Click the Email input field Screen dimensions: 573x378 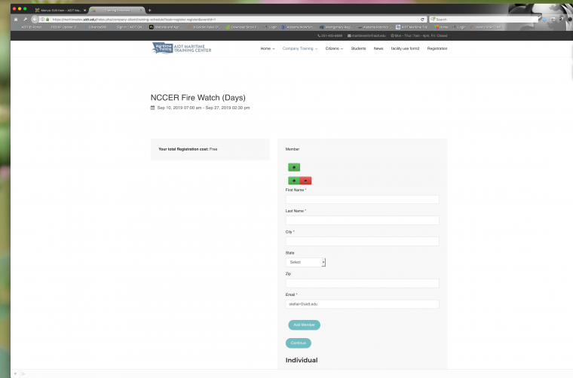pos(362,304)
